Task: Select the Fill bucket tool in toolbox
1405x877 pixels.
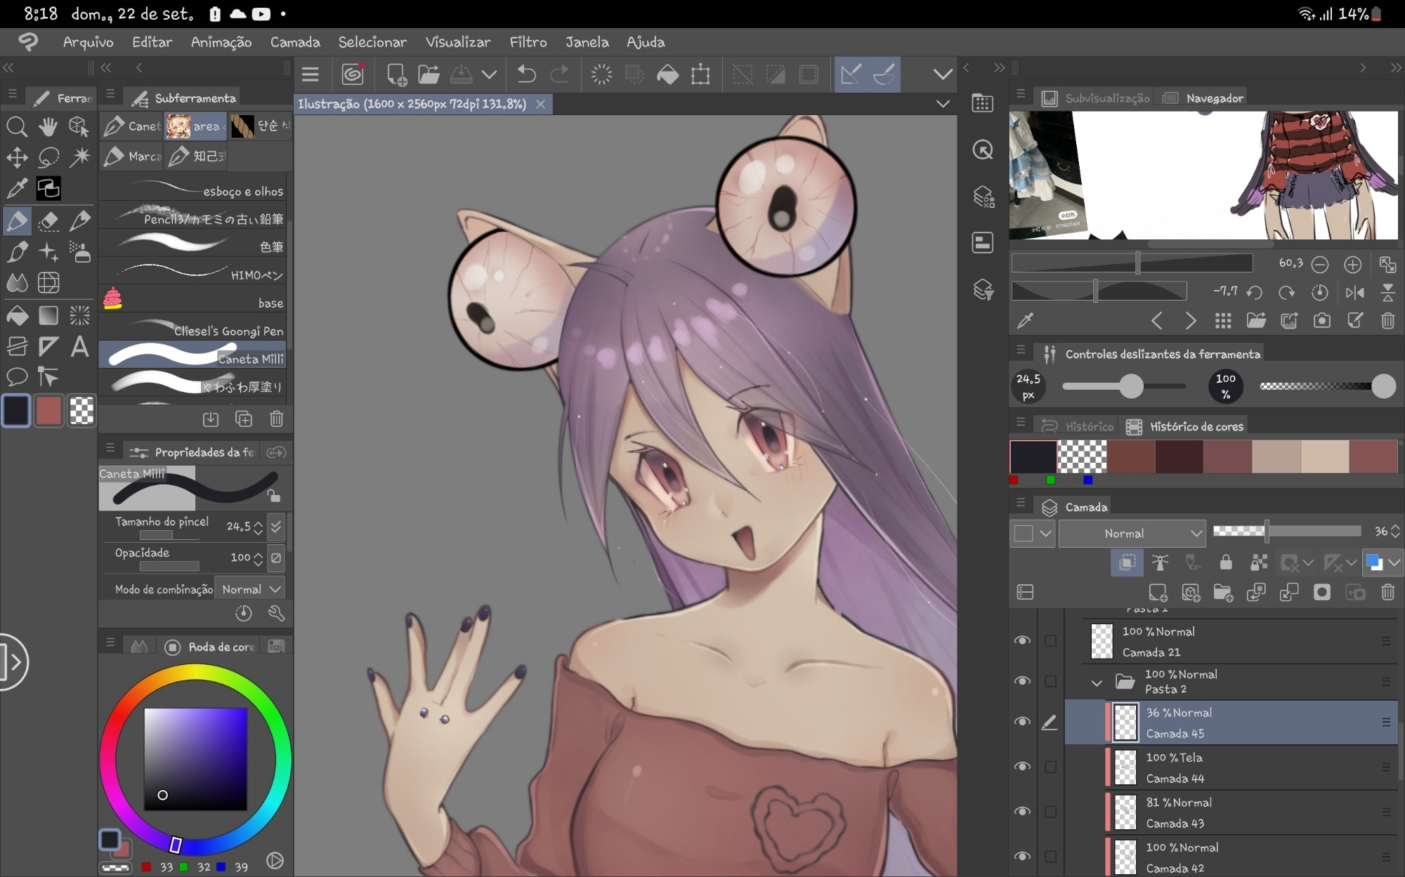Action: (x=16, y=315)
